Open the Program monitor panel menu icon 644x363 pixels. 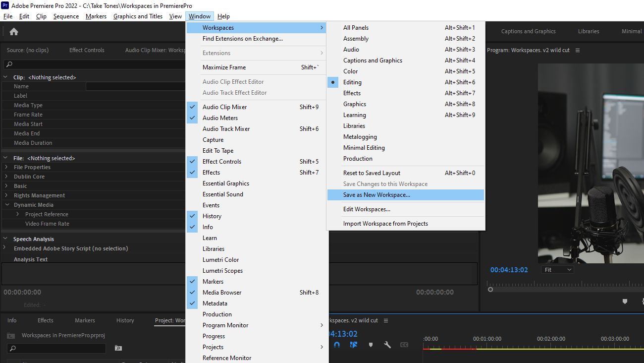tap(578, 50)
